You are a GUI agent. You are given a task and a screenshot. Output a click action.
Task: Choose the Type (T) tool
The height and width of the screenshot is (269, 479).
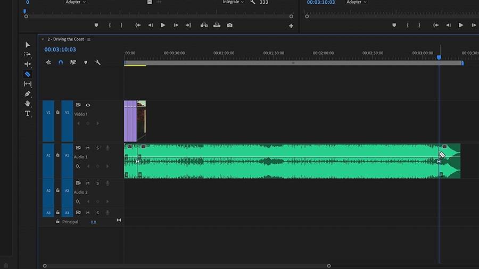(x=28, y=114)
